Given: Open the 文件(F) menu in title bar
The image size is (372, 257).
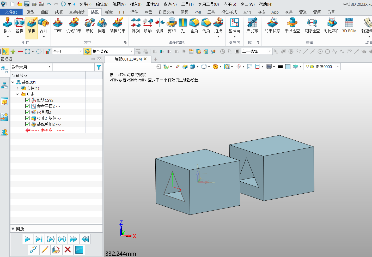Looking at the screenshot, I should click(x=85, y=4).
